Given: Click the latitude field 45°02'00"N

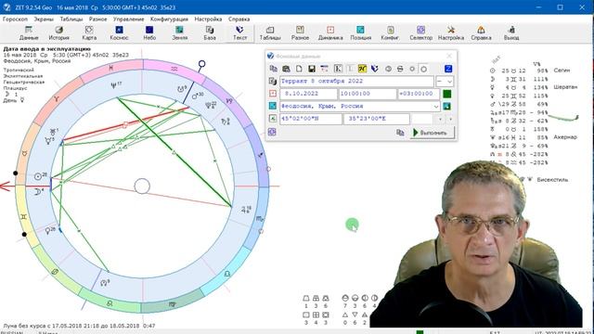Looking at the screenshot, I should (311, 119).
